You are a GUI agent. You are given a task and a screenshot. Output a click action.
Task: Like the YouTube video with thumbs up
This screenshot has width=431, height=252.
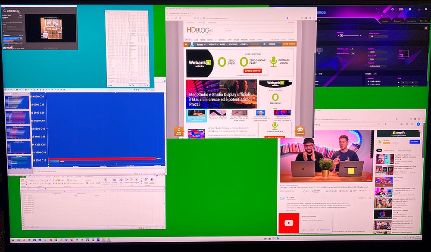[305, 191]
